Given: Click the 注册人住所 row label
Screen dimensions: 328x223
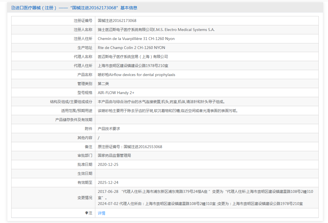Looking at the screenshot, I should point(83,39).
